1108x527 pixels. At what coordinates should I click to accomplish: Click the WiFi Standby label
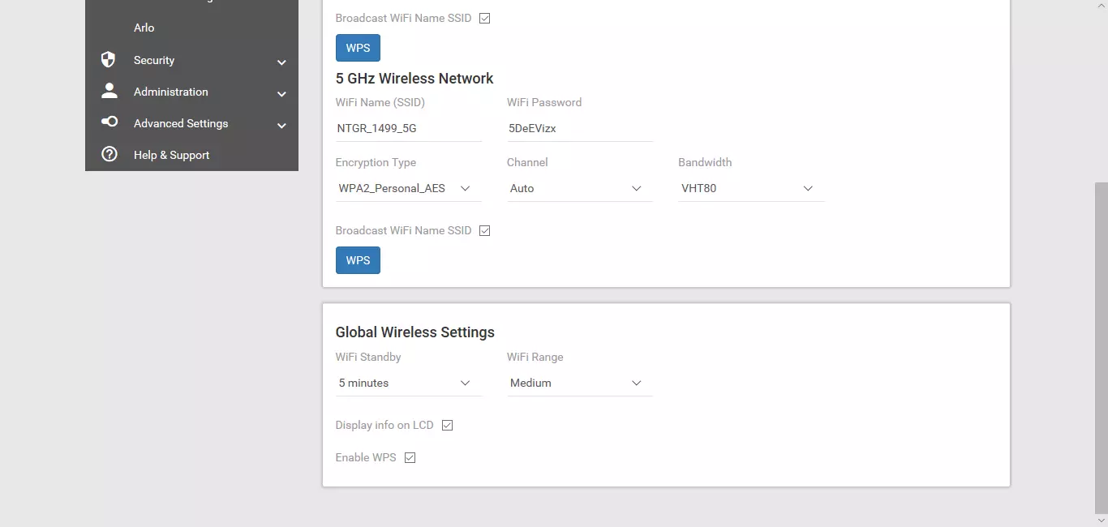tap(368, 357)
